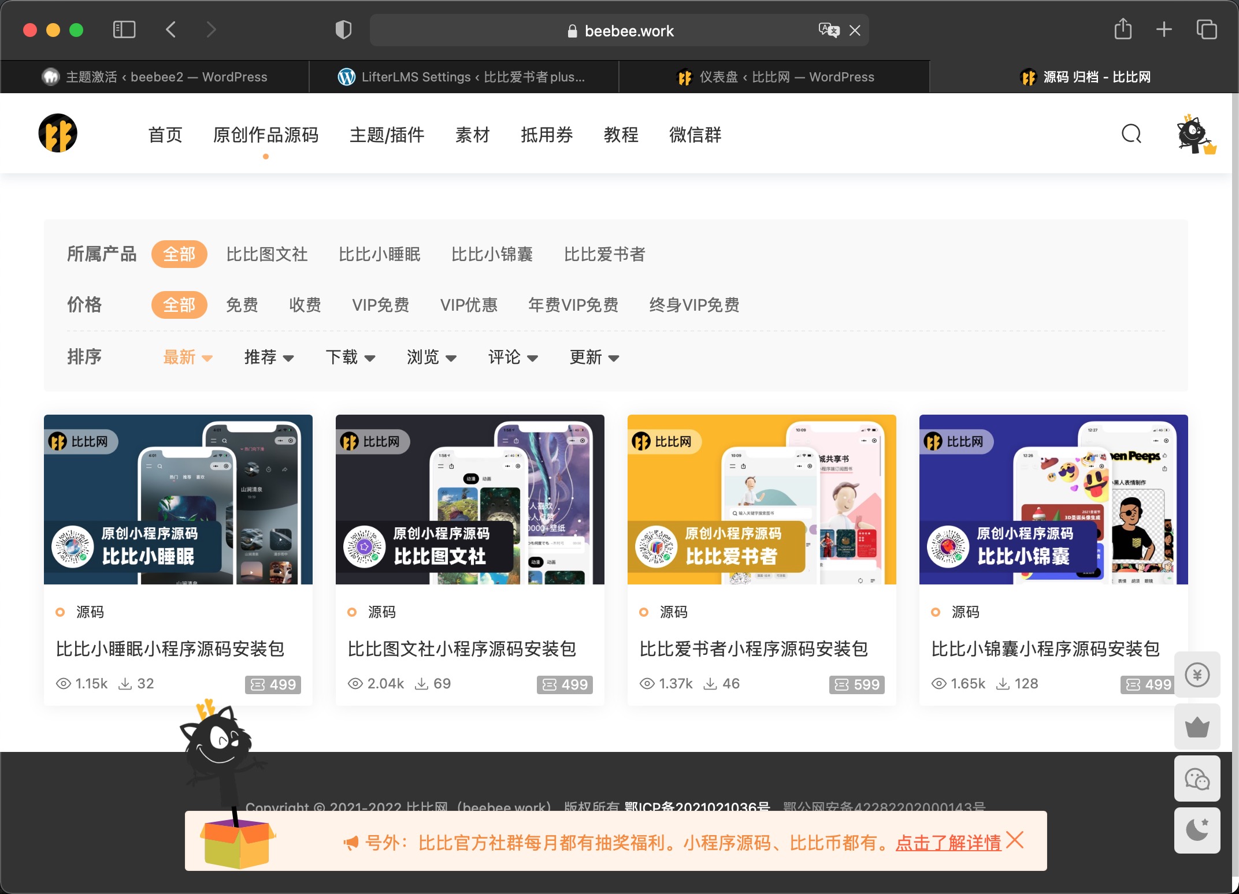1239x894 pixels.
Task: Click 点击了解详情 link in banner
Action: point(948,843)
